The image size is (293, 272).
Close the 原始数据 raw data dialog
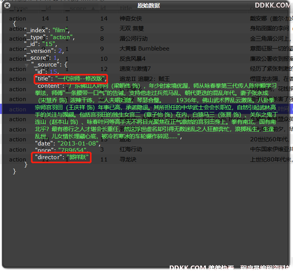click(x=7, y=6)
